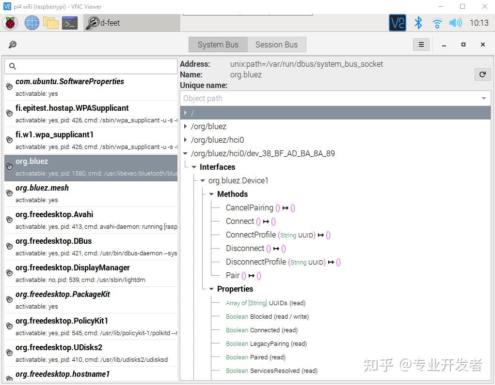The image size is (495, 385).
Task: Select the Disconnect method
Action: click(255, 248)
